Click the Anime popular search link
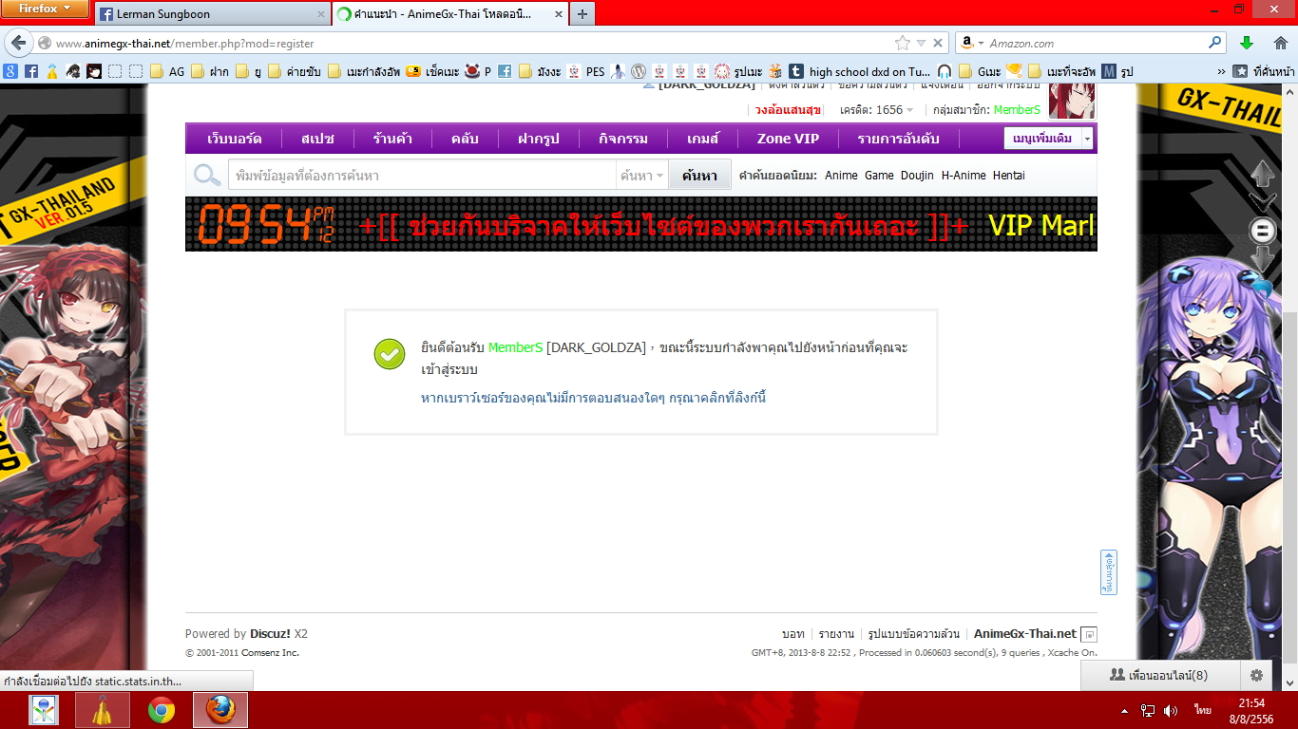This screenshot has height=729, width=1298. coord(841,176)
